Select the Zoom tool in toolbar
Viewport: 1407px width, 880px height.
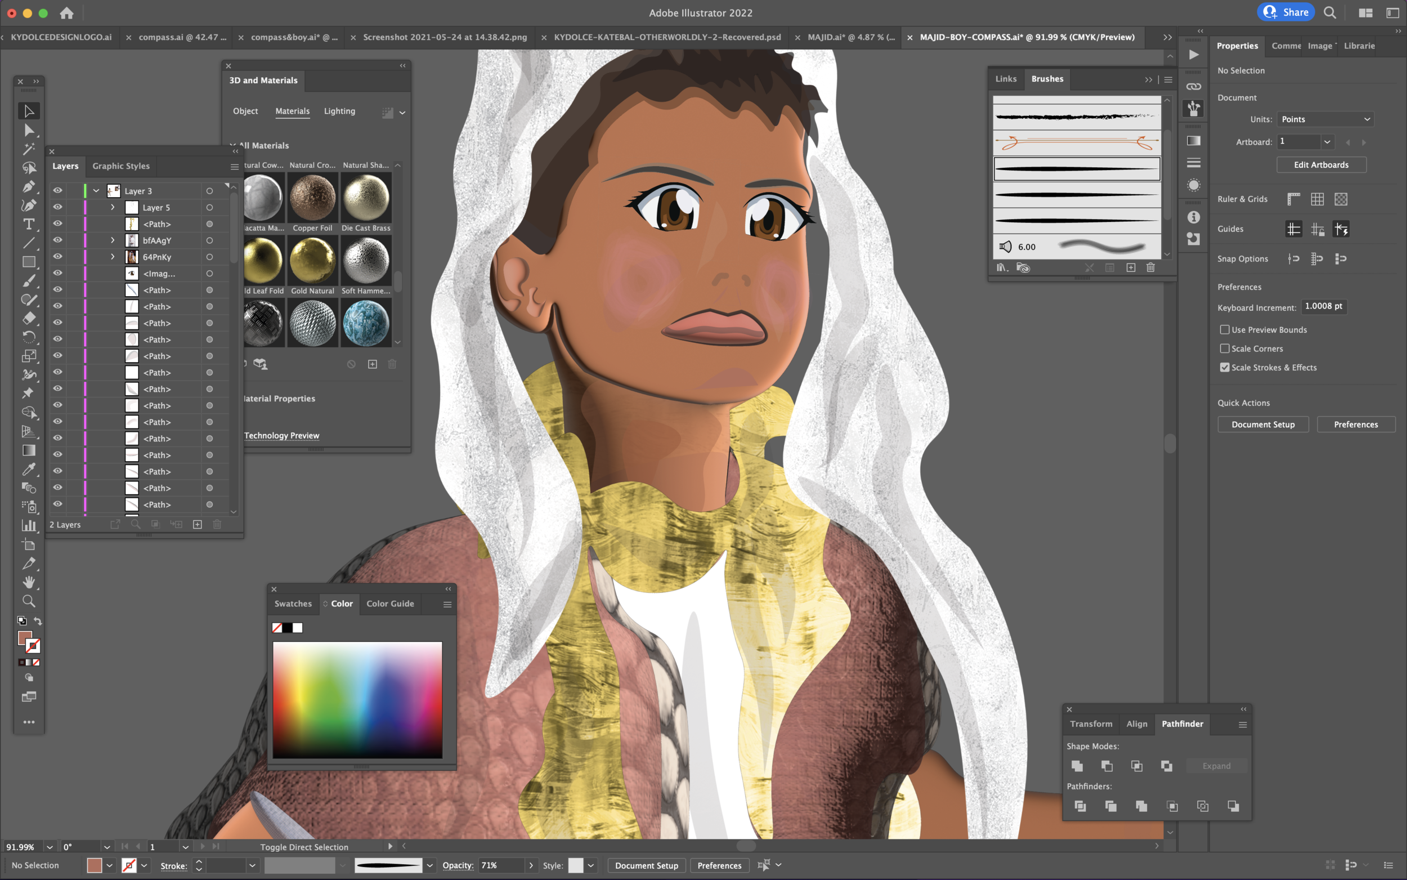(x=29, y=601)
